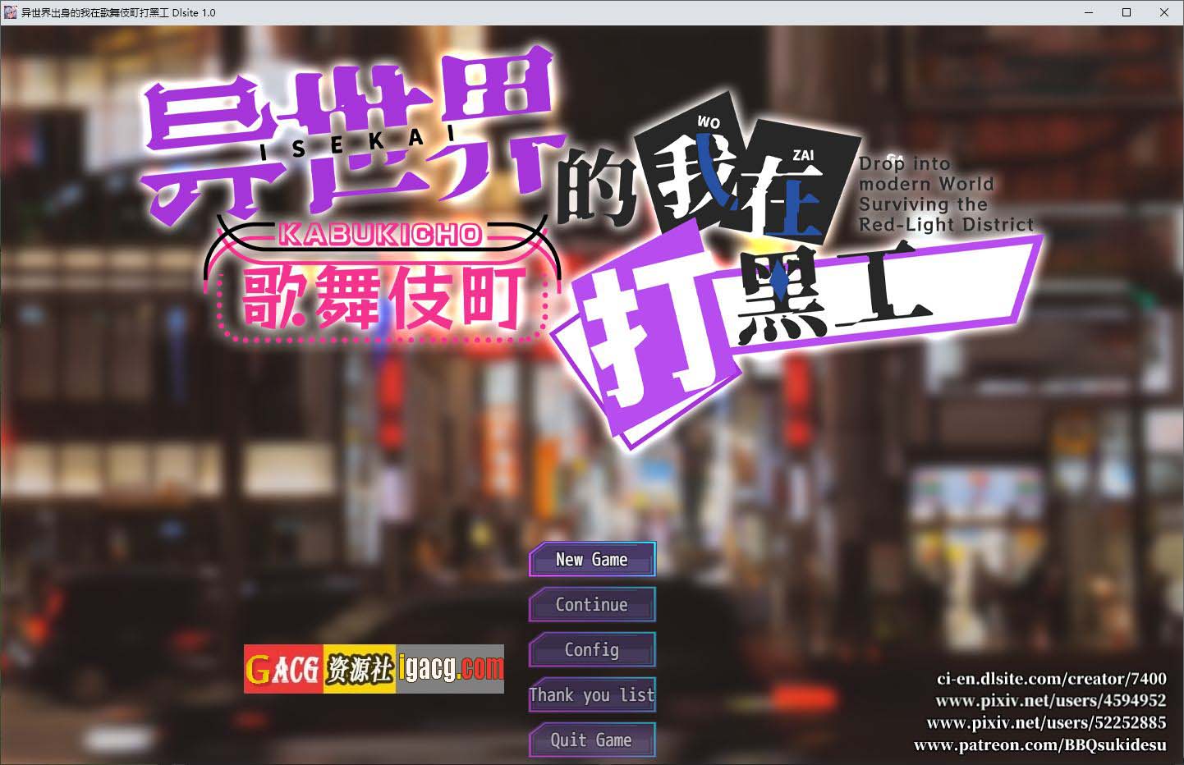
Task: Click the patreon.com/BBQsukidesu link text
Action: pyautogui.click(x=1039, y=745)
